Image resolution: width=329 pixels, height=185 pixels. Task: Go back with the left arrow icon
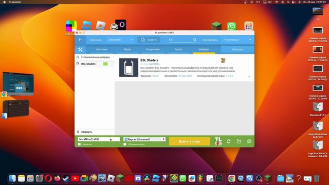click(x=80, y=40)
